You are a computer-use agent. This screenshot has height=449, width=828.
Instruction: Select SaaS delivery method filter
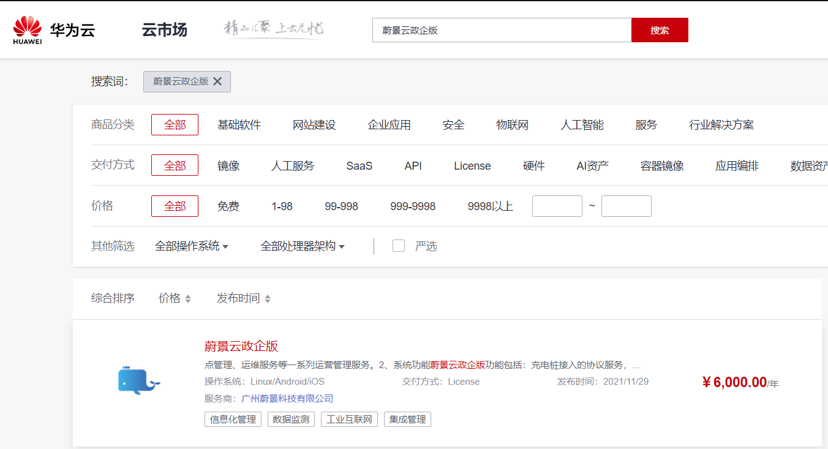pyautogui.click(x=359, y=166)
